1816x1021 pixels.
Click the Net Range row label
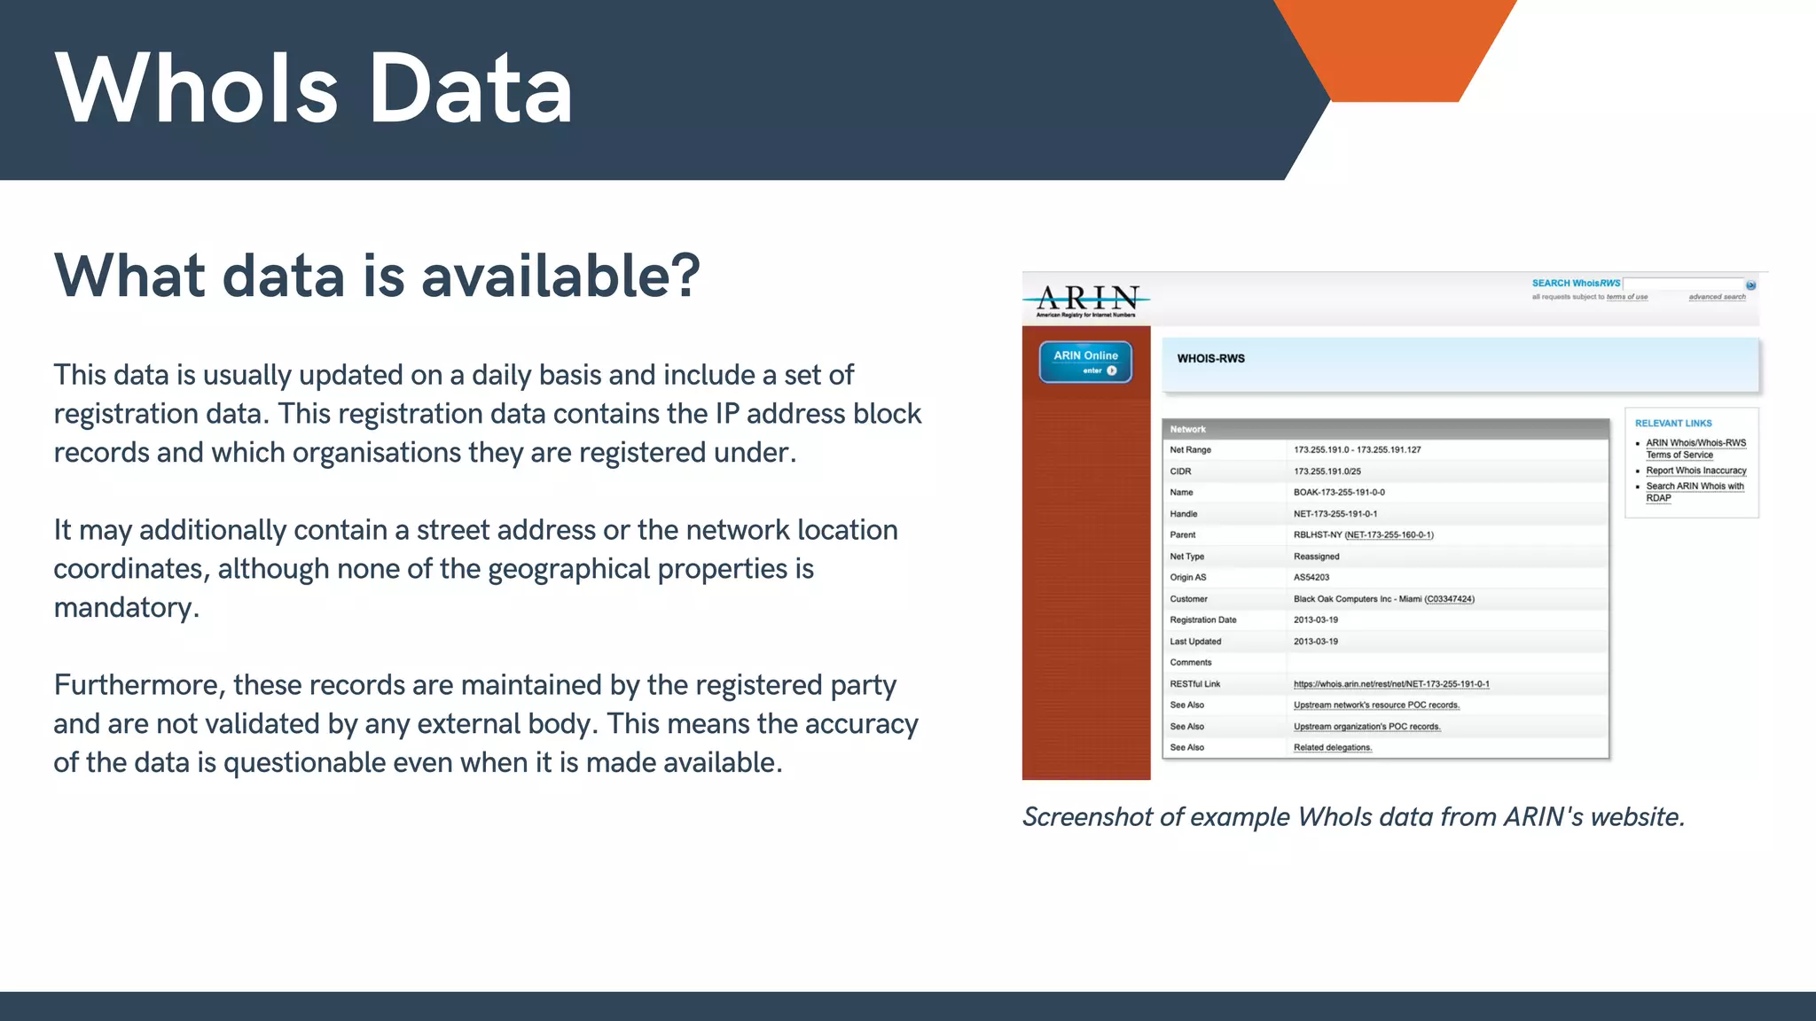[x=1190, y=450]
